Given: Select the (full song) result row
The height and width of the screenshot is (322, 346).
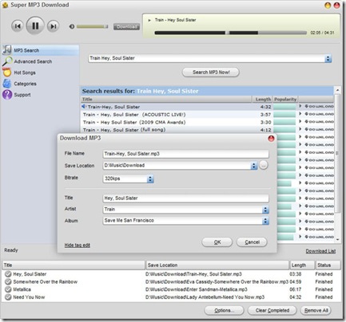Looking at the screenshot, I should click(207, 130).
